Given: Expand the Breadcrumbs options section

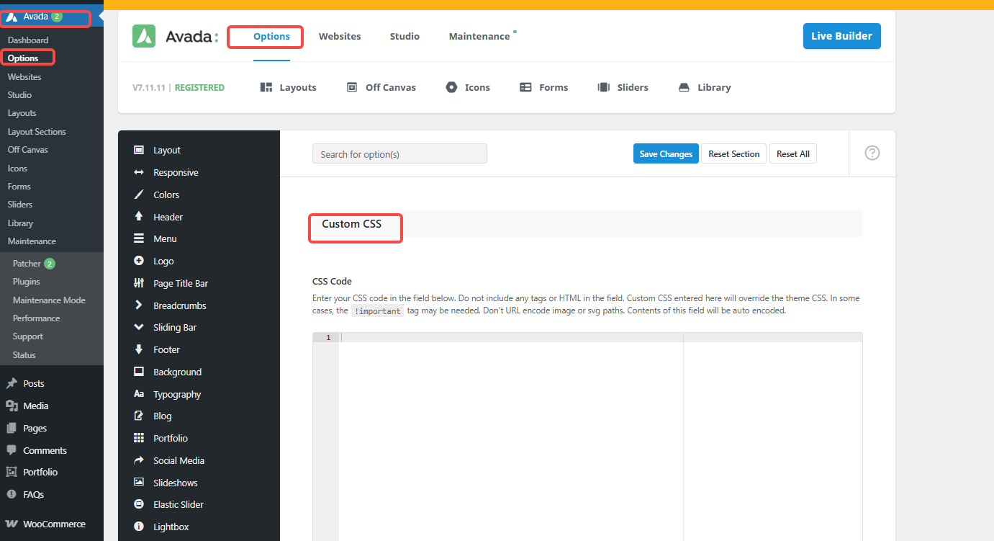Looking at the screenshot, I should 179,305.
